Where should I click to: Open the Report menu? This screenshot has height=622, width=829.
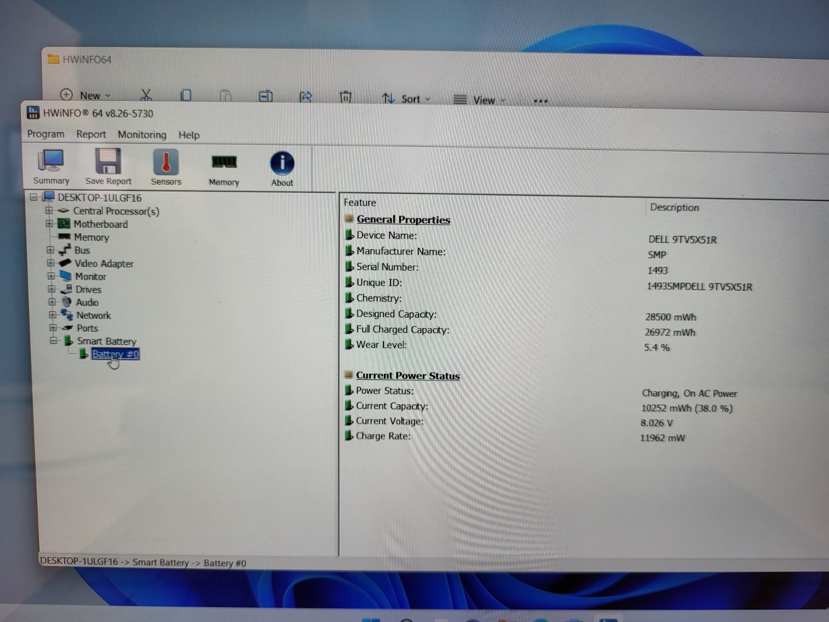tap(91, 134)
